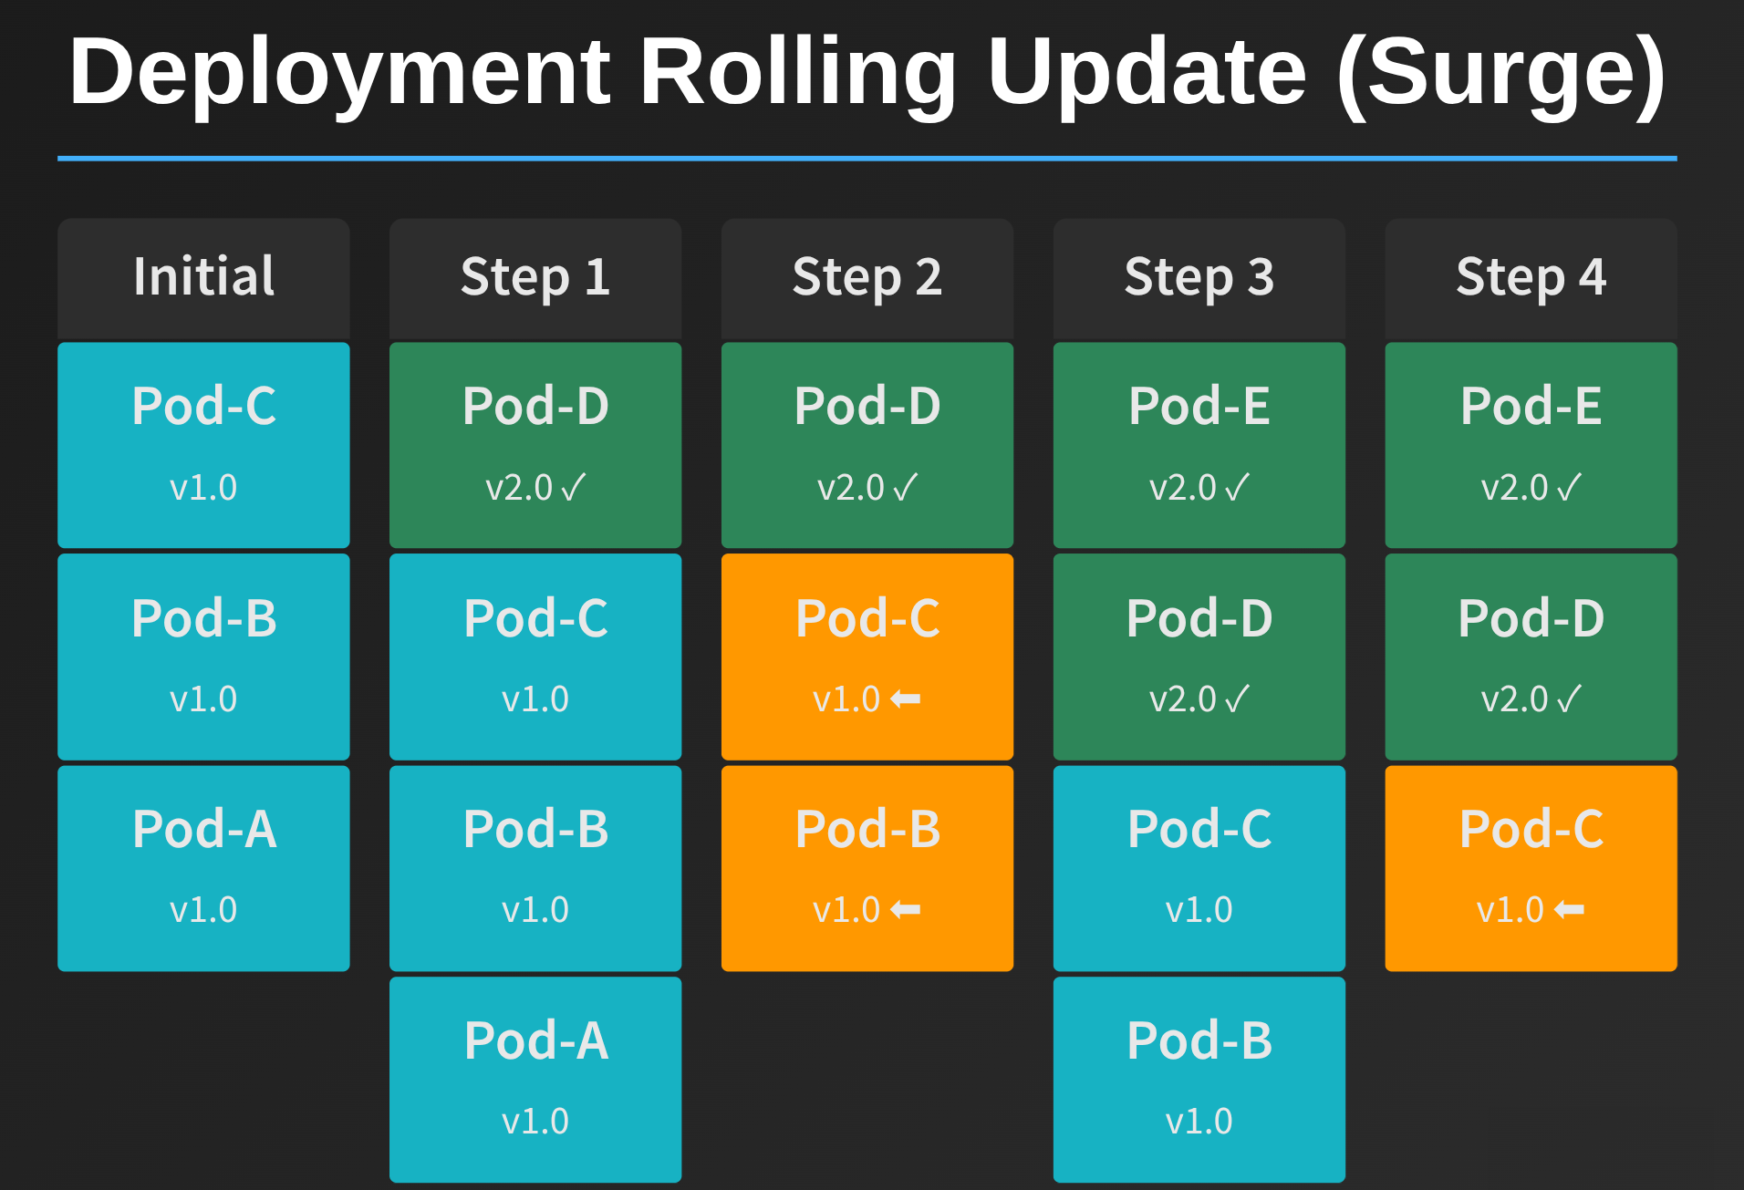
Task: Click the left arrow on Step 2 Pod-B
Action: tap(906, 910)
